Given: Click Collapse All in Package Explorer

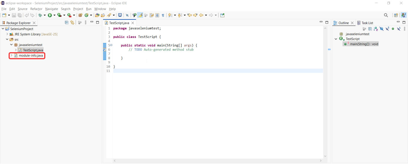Looking at the screenshot, I should point(67,23).
